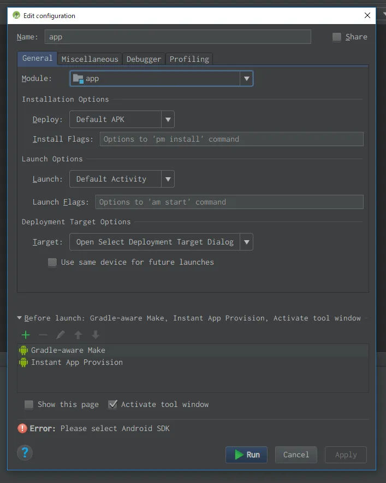Select the Instant App Provision task
Image resolution: width=386 pixels, height=483 pixels.
coord(76,362)
